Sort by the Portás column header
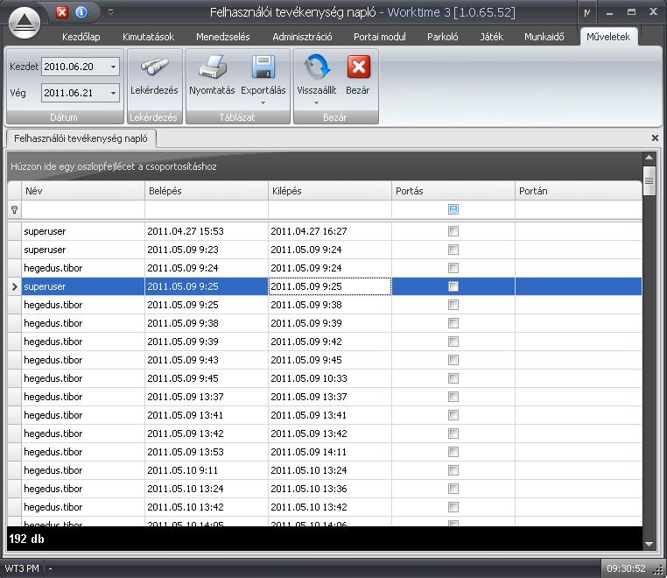 [453, 191]
